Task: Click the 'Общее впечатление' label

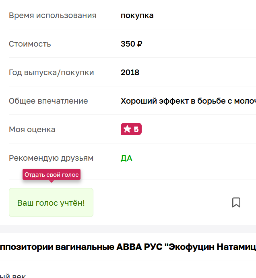Action: tap(48, 101)
